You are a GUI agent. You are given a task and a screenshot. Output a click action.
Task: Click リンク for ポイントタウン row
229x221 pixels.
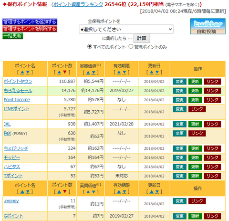pyautogui.click(x=212, y=82)
